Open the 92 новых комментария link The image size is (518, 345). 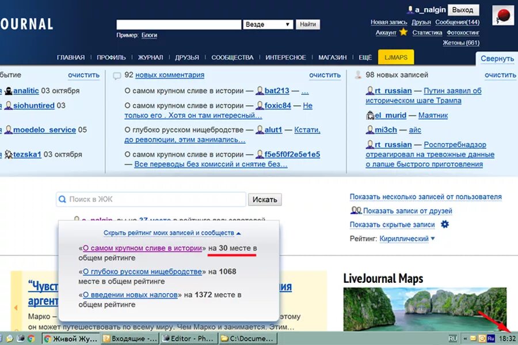point(170,75)
